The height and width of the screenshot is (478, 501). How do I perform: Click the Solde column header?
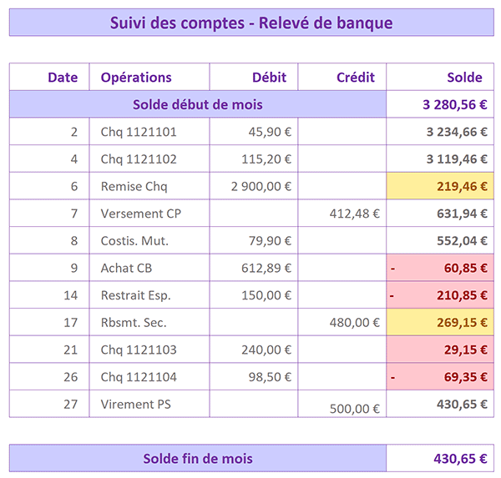tap(440, 77)
